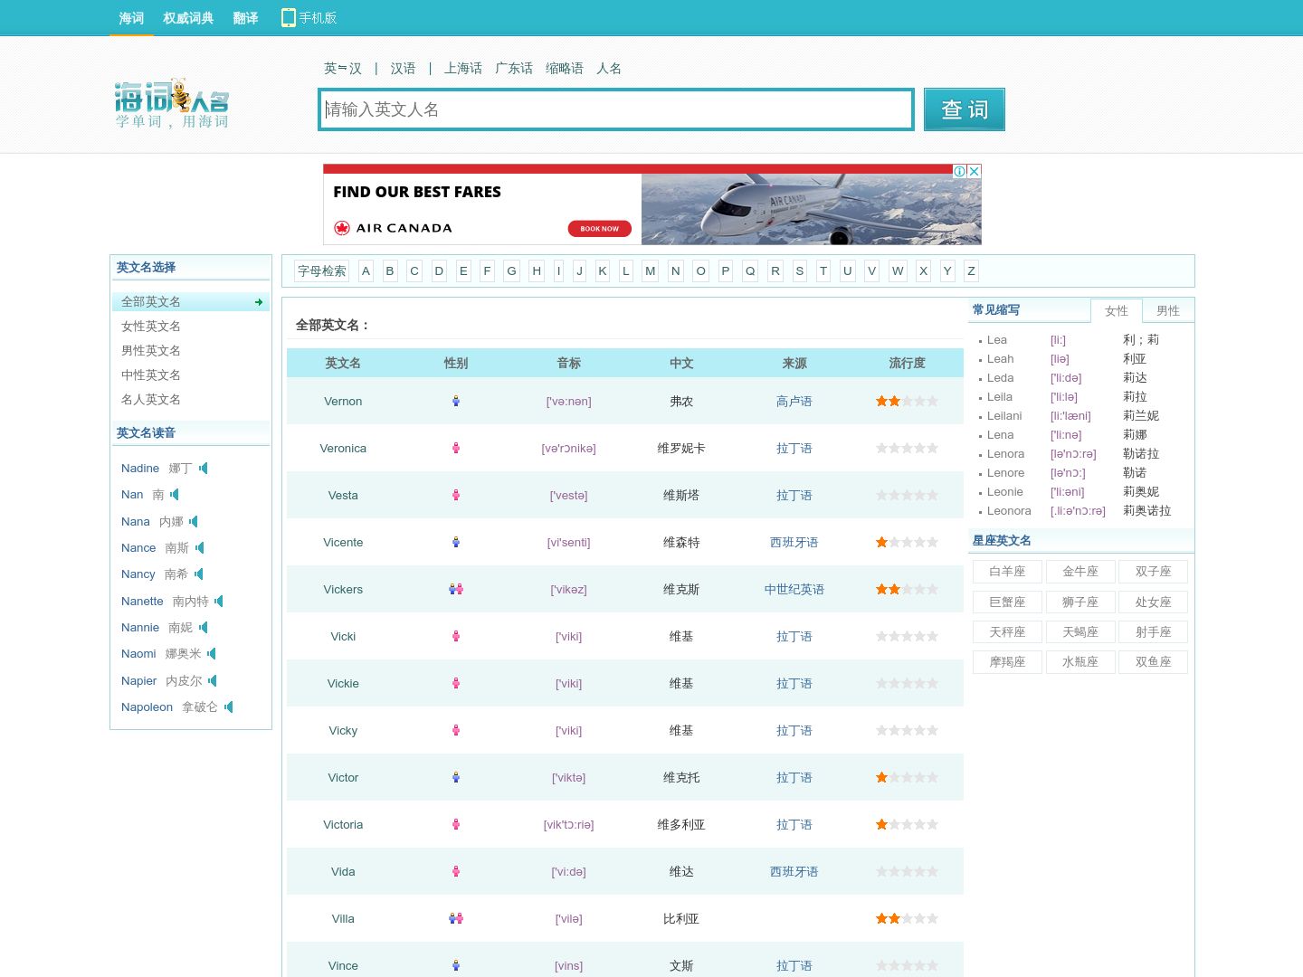Filter names by letter A

point(366,270)
